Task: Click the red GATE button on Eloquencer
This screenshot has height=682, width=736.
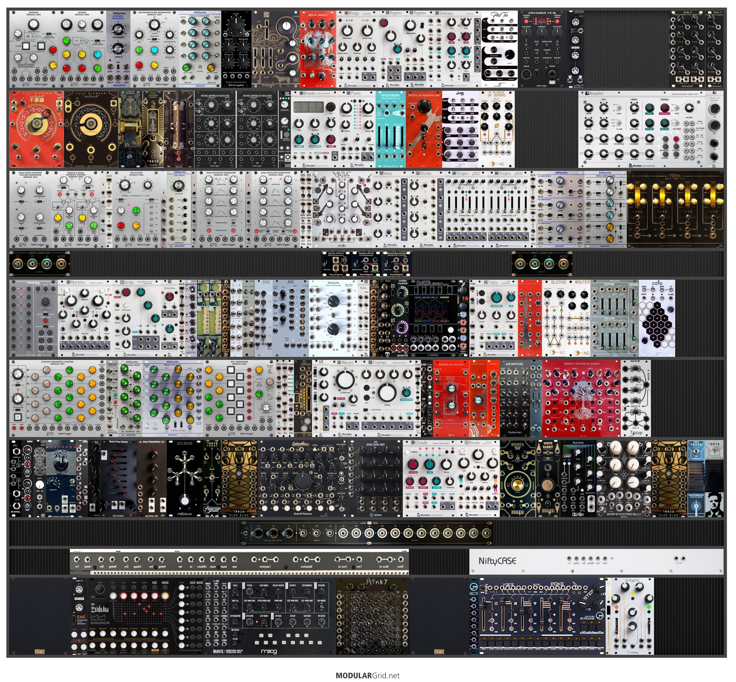Action: tap(134, 596)
